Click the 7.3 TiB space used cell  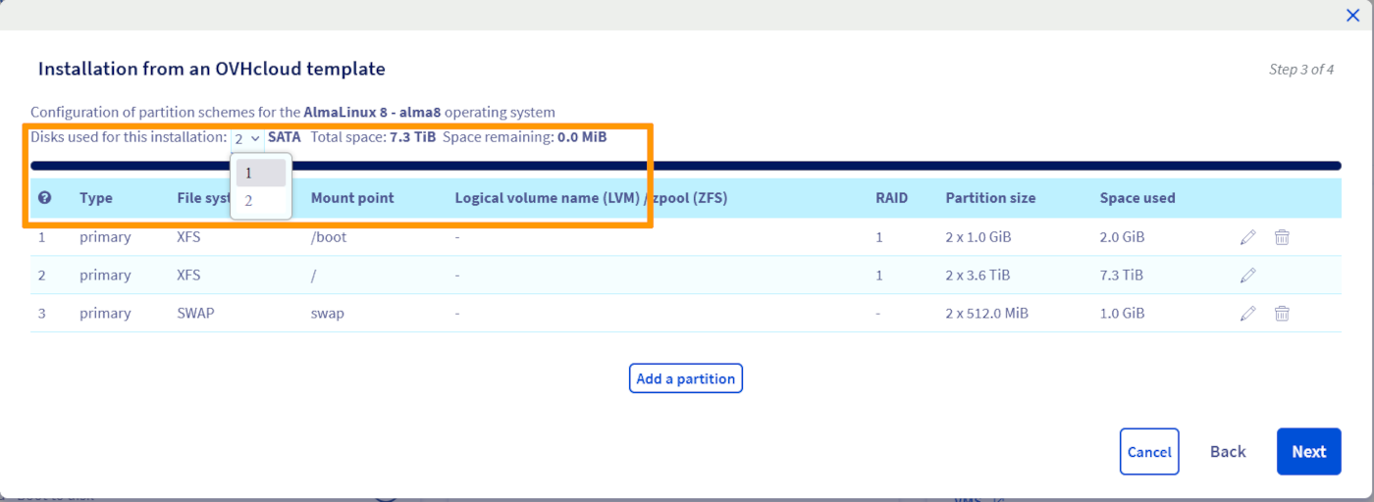1121,276
